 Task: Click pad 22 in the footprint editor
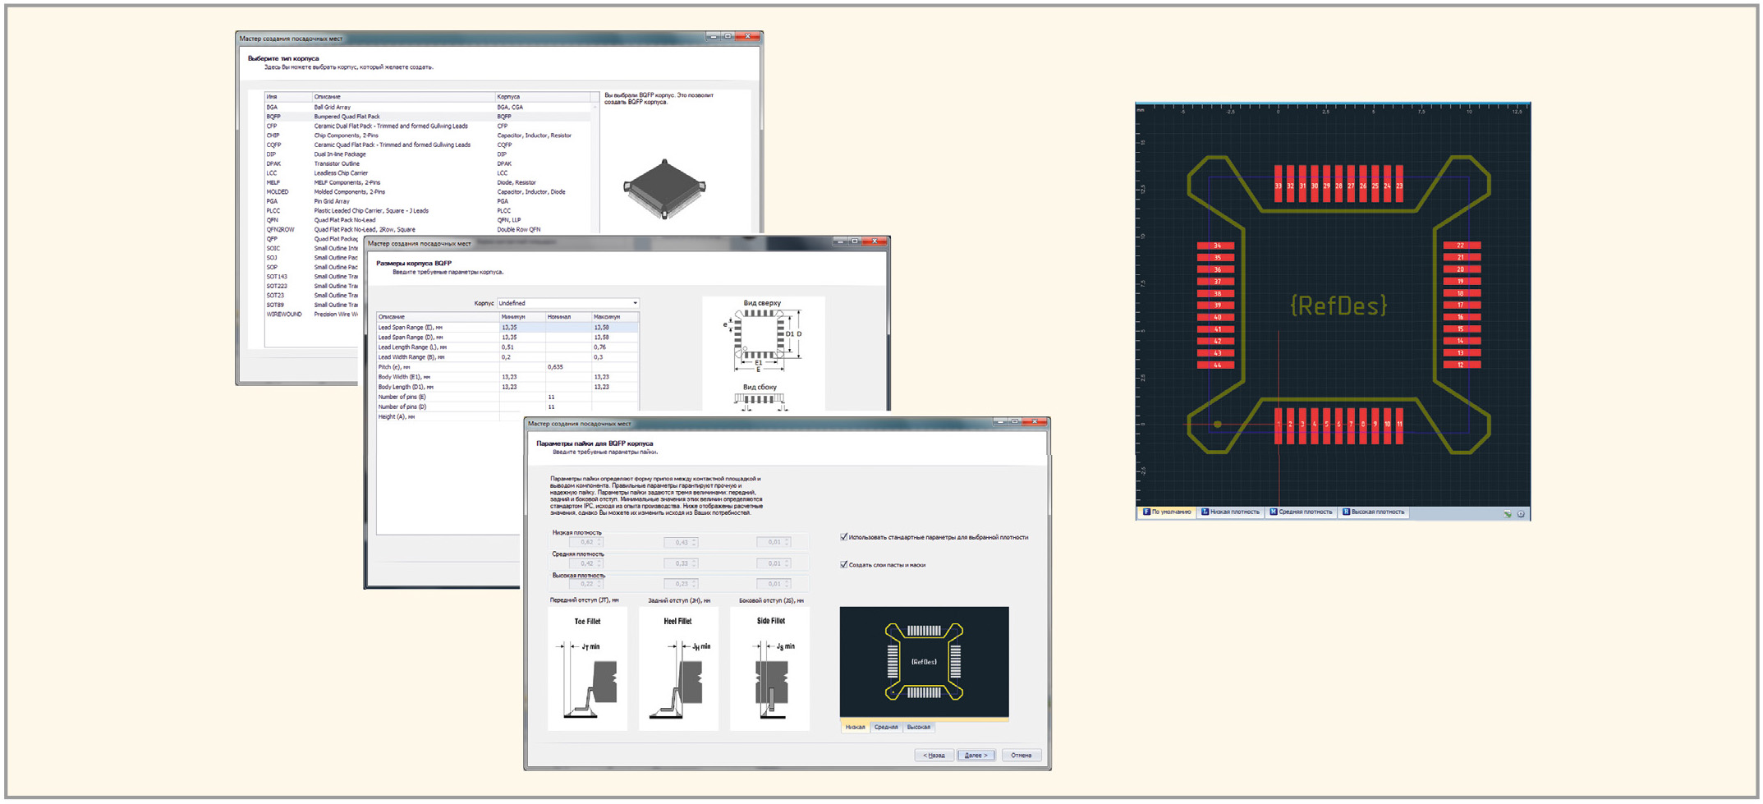click(1462, 246)
